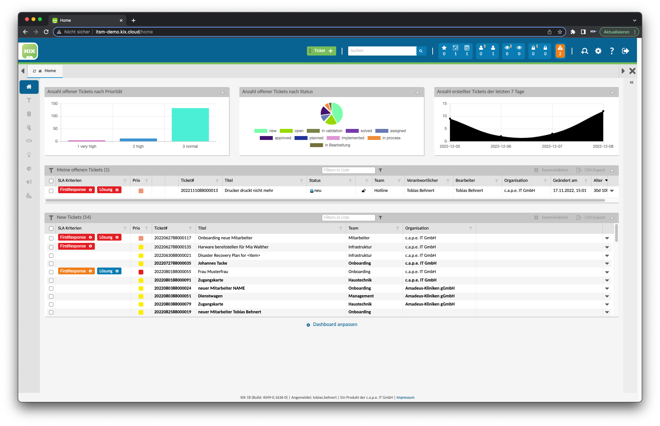This screenshot has width=660, height=426.
Task: Tick the checkbox next to Drucker druckt nicht mehr
Action: pyautogui.click(x=51, y=191)
